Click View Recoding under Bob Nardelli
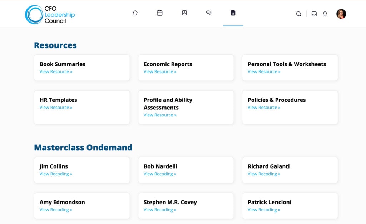 (x=160, y=174)
